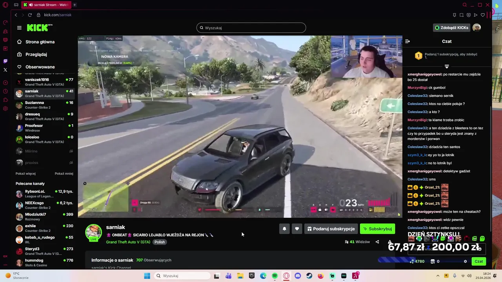
Task: Open GX Corner controller icon in tab bar
Action: tap(16, 5)
